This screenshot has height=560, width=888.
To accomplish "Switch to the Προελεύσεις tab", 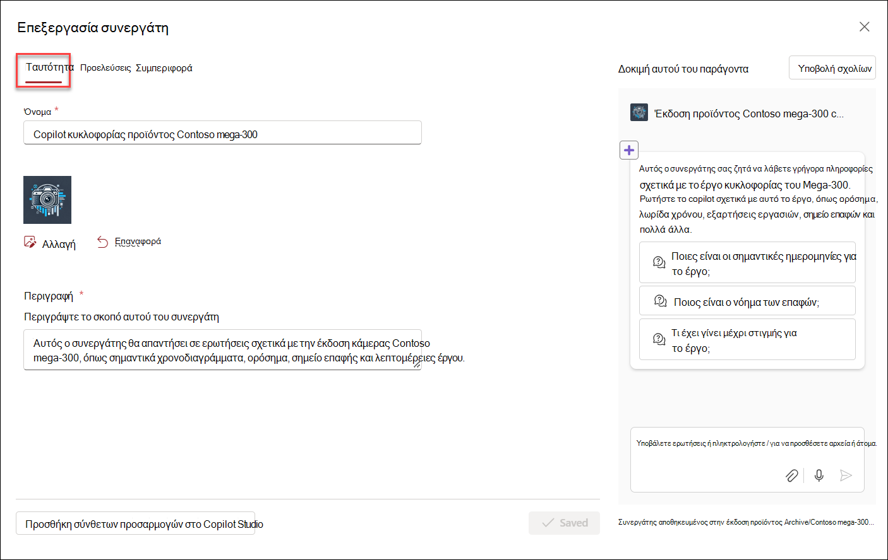I will 105,68.
